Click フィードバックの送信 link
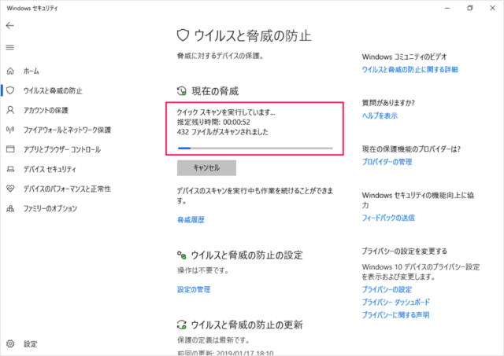Image resolution: width=504 pixels, height=356 pixels. [388, 218]
